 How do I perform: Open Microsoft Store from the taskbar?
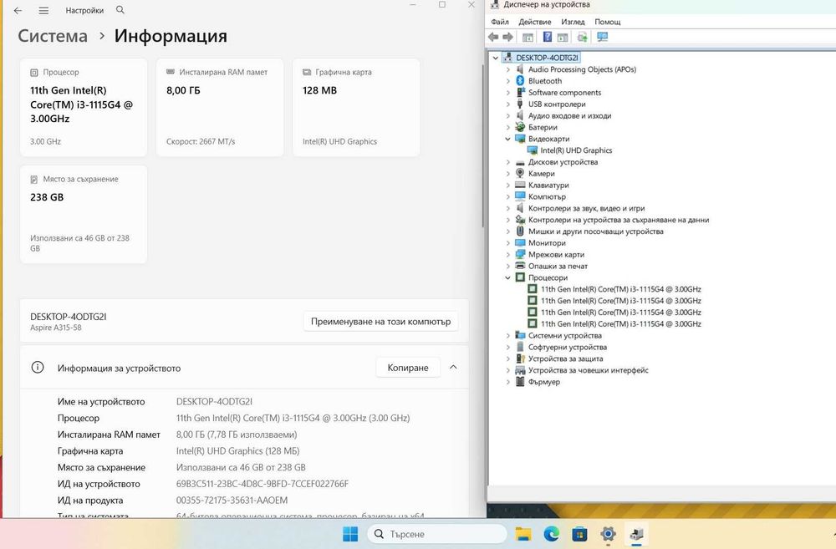click(579, 534)
